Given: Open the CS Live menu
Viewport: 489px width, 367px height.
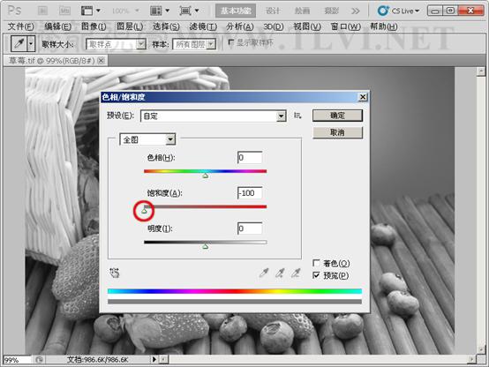Looking at the screenshot, I should 398,11.
